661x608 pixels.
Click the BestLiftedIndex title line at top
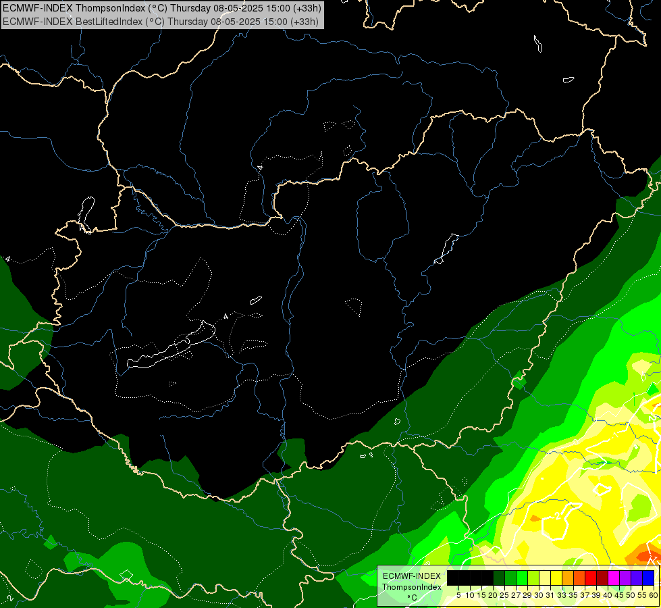click(x=161, y=22)
